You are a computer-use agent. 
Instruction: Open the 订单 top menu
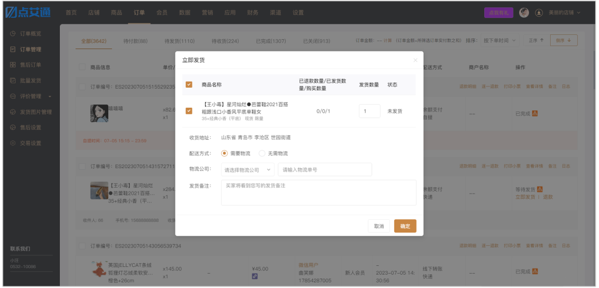coord(139,13)
